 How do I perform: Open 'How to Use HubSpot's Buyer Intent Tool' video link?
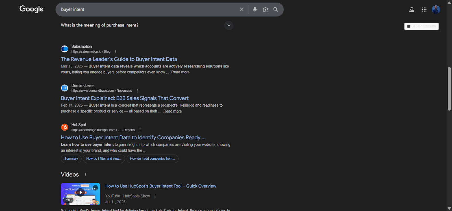161,186
